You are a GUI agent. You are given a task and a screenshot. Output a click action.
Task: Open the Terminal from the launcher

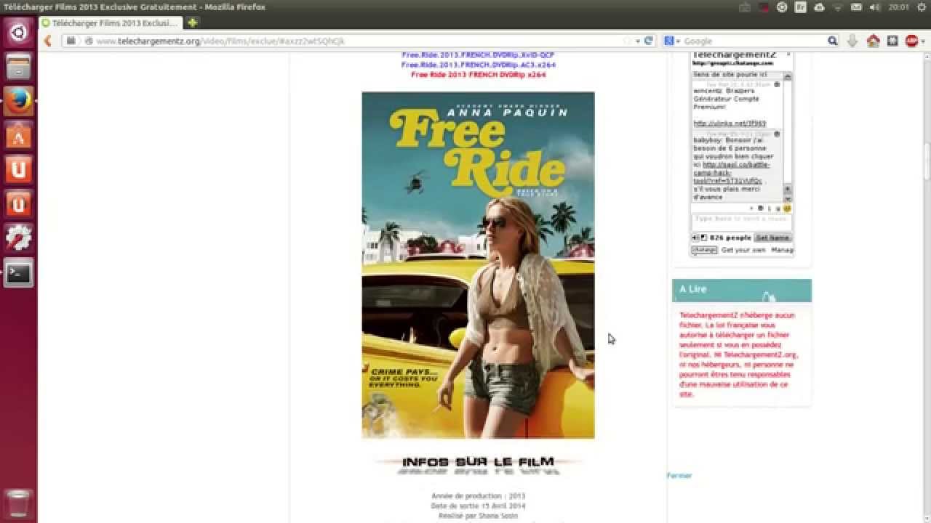click(x=18, y=273)
